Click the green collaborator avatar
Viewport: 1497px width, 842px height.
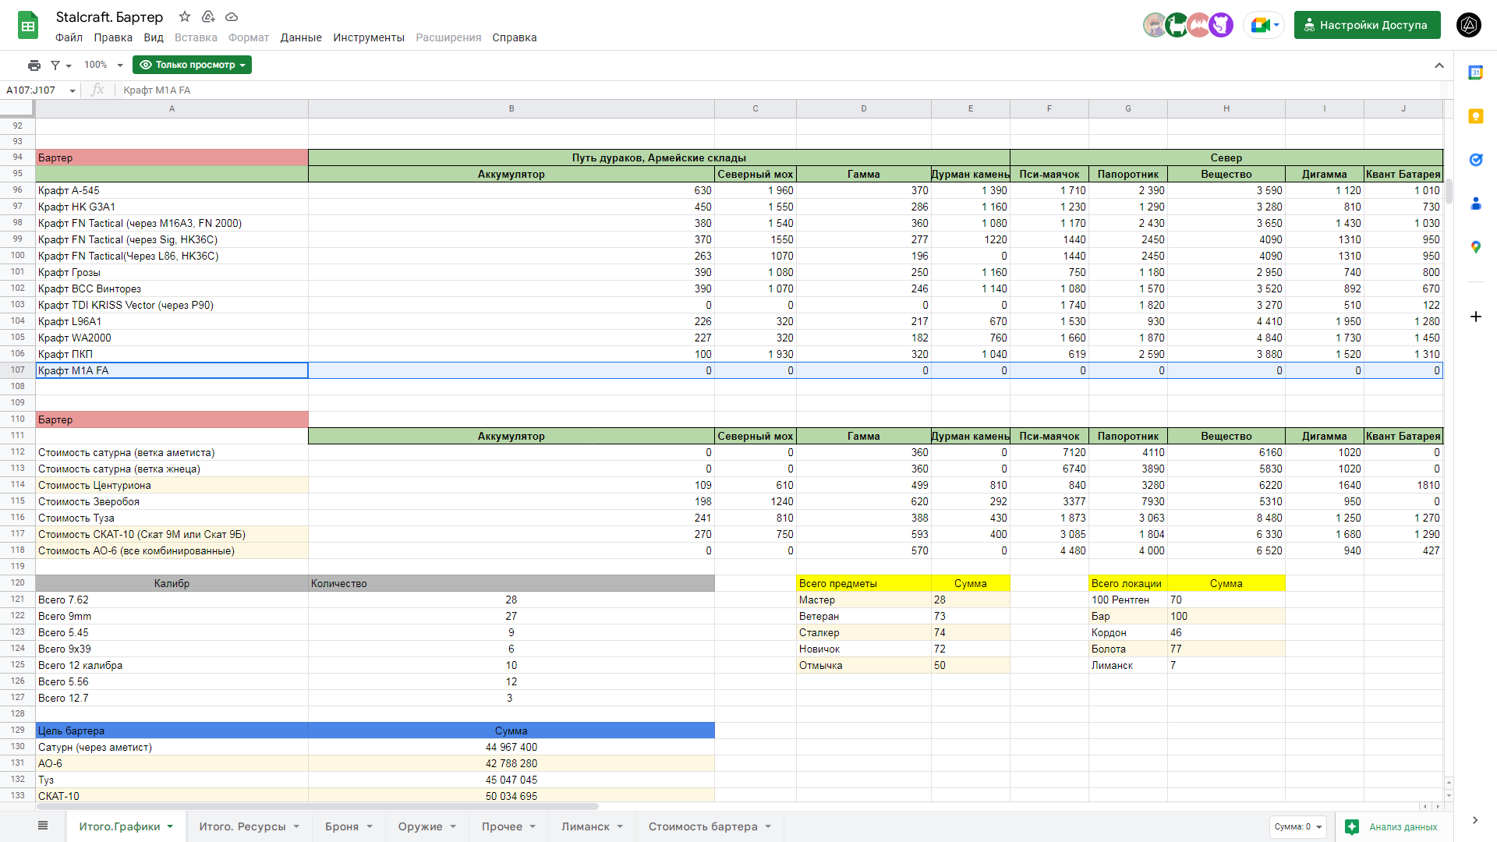1177,25
